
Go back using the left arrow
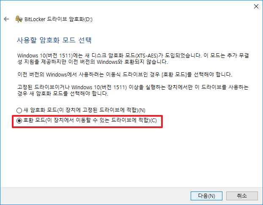(6, 19)
